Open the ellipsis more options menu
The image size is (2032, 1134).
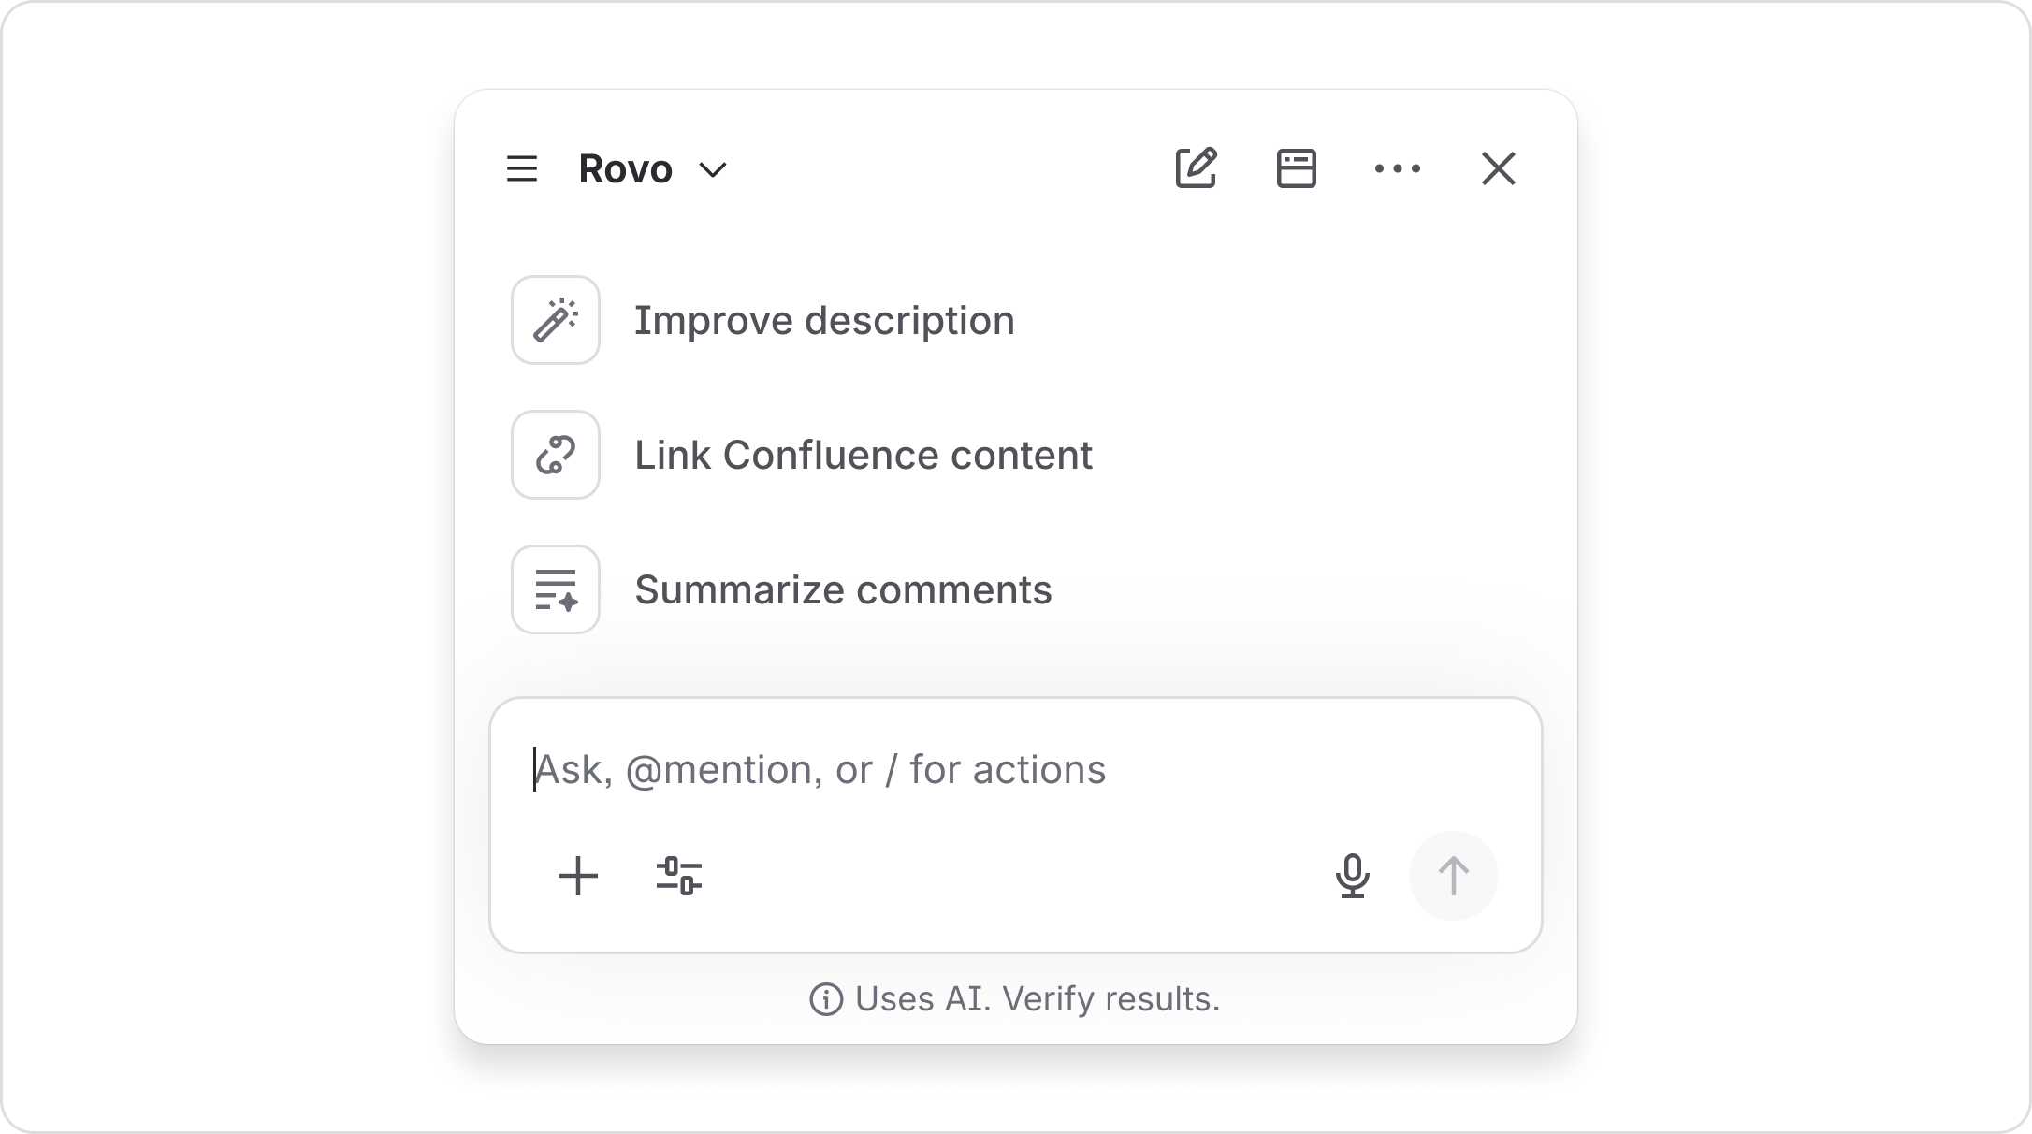tap(1398, 168)
